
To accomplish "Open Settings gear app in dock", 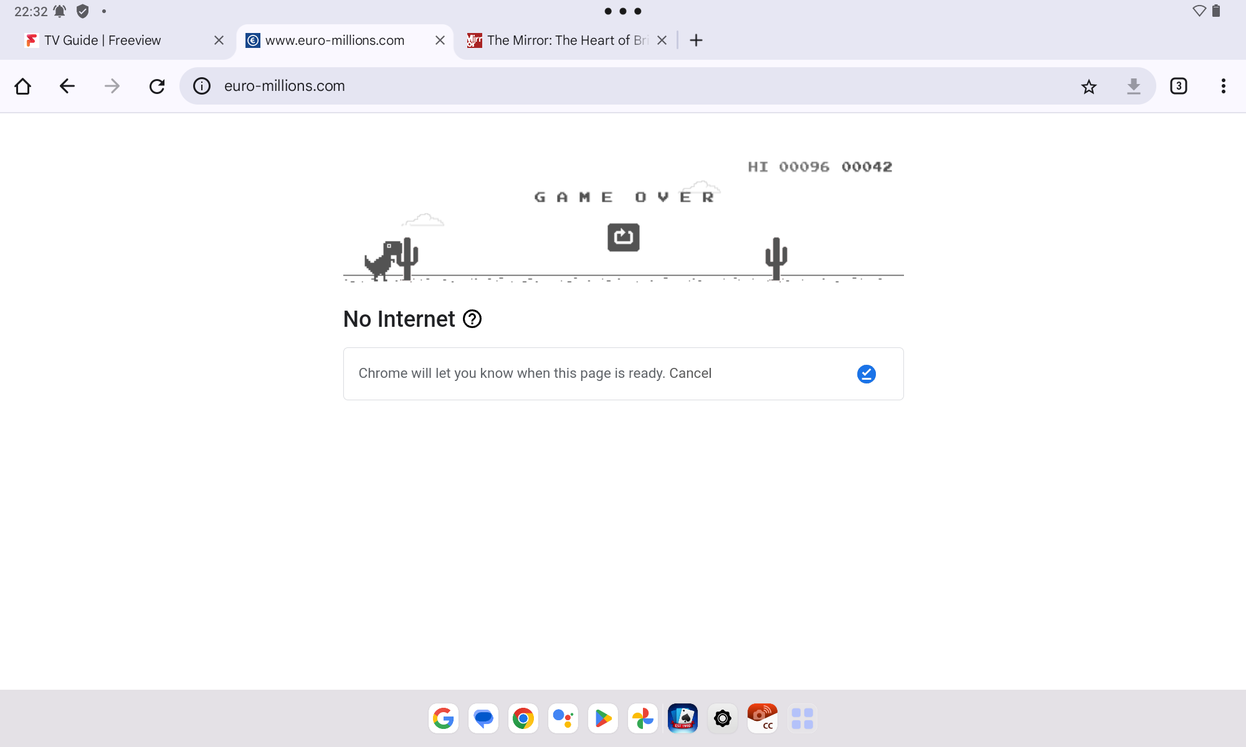I will point(723,719).
